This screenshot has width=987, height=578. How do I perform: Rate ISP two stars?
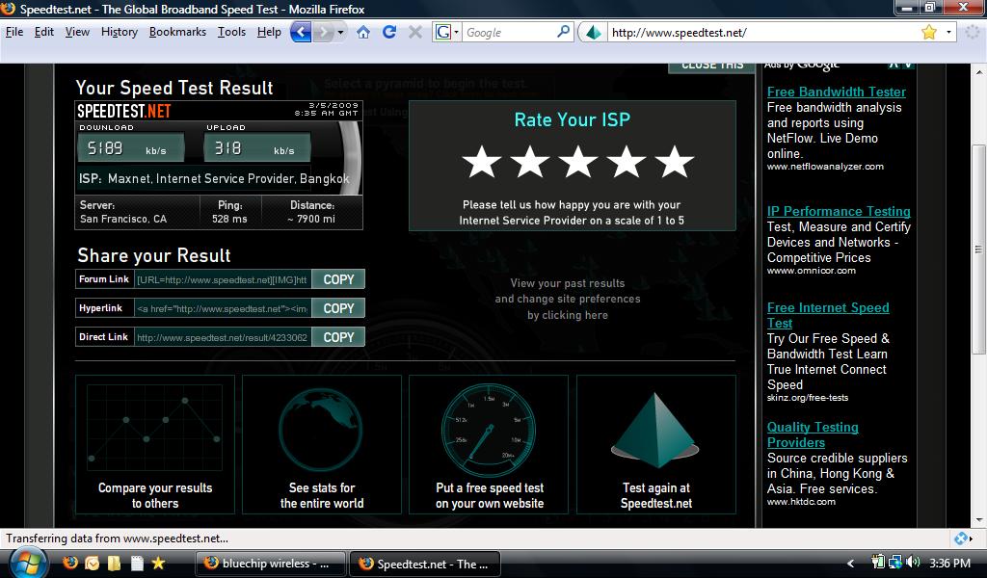(529, 162)
